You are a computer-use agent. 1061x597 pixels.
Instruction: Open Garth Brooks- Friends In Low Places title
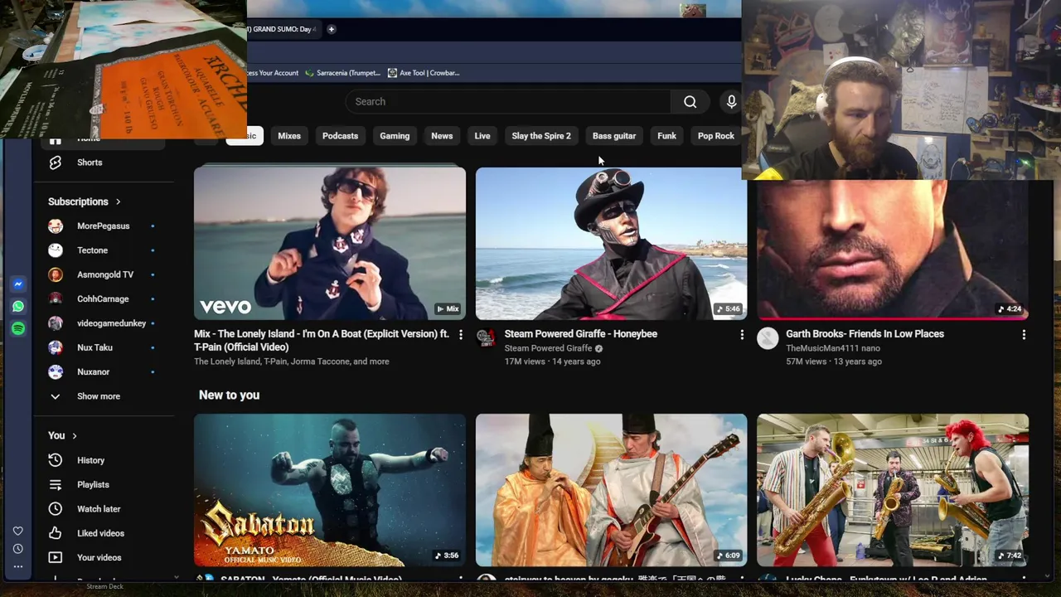pyautogui.click(x=865, y=334)
